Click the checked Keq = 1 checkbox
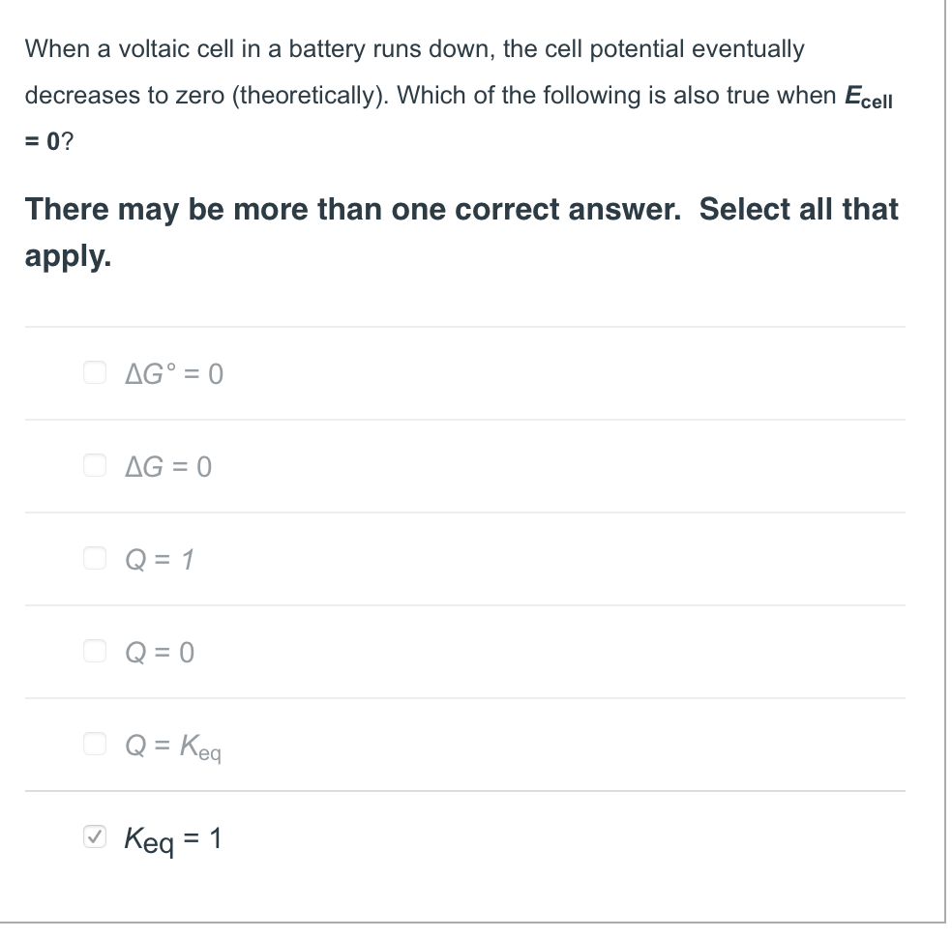The width and height of the screenshot is (952, 938). pyautogui.click(x=94, y=838)
